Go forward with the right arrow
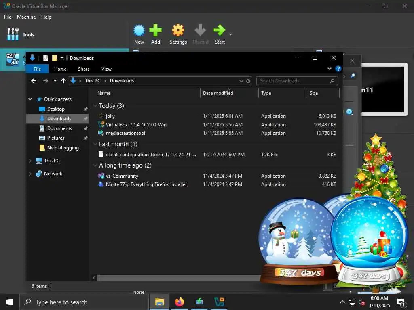414x310 pixels. pyautogui.click(x=45, y=81)
